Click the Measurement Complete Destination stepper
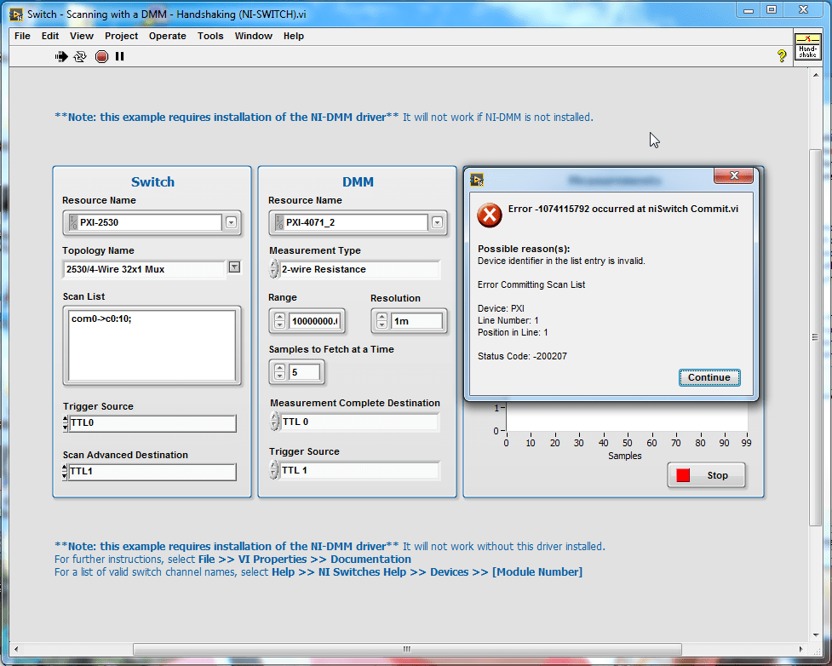The height and width of the screenshot is (666, 832). click(274, 422)
